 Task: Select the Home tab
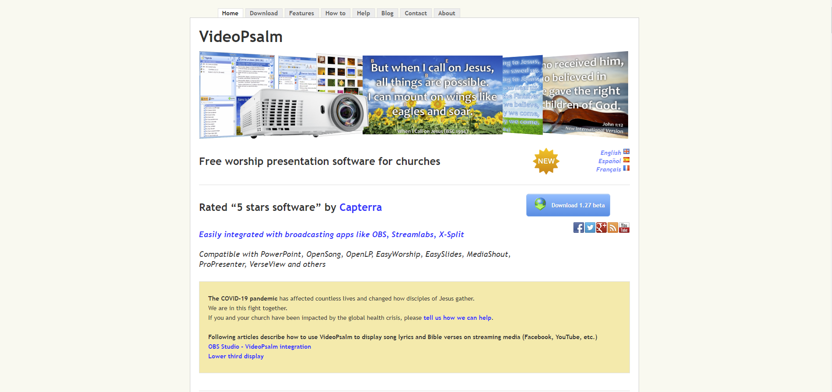point(230,13)
